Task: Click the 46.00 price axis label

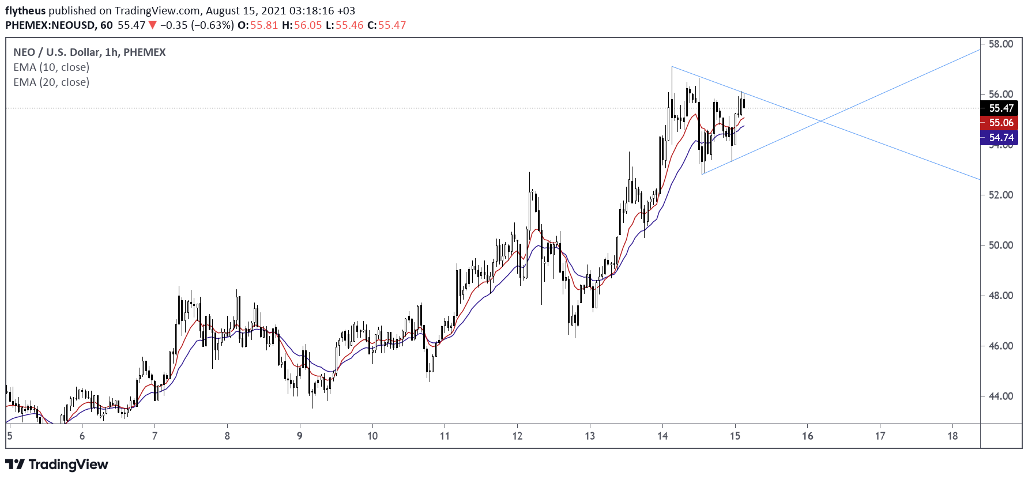Action: (x=1000, y=346)
